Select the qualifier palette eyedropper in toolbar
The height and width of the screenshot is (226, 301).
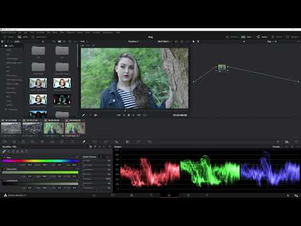(83, 142)
